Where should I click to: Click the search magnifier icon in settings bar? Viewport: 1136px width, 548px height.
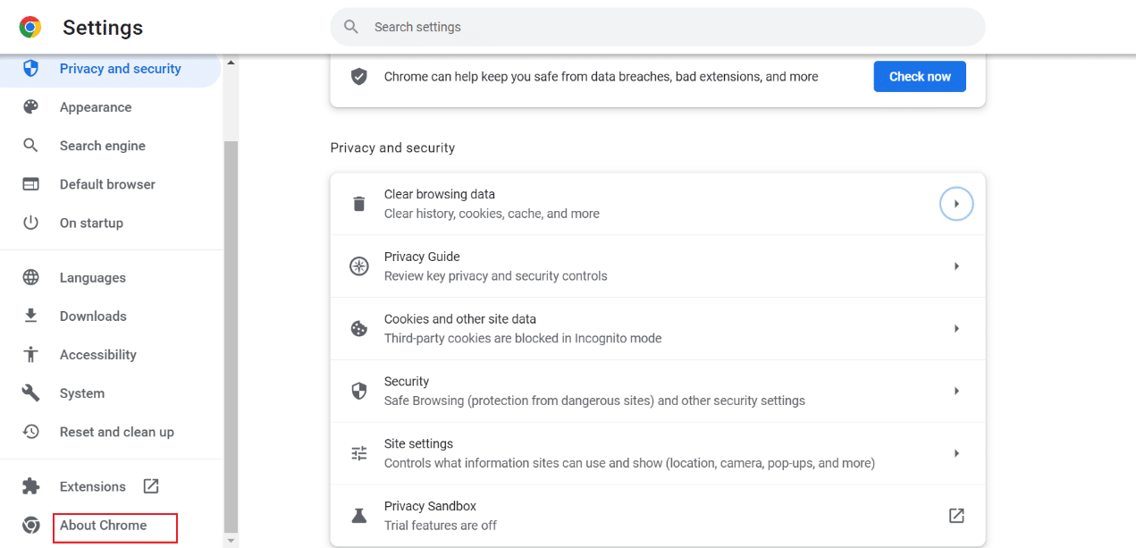click(352, 27)
